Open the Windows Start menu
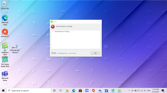 coord(3,91)
